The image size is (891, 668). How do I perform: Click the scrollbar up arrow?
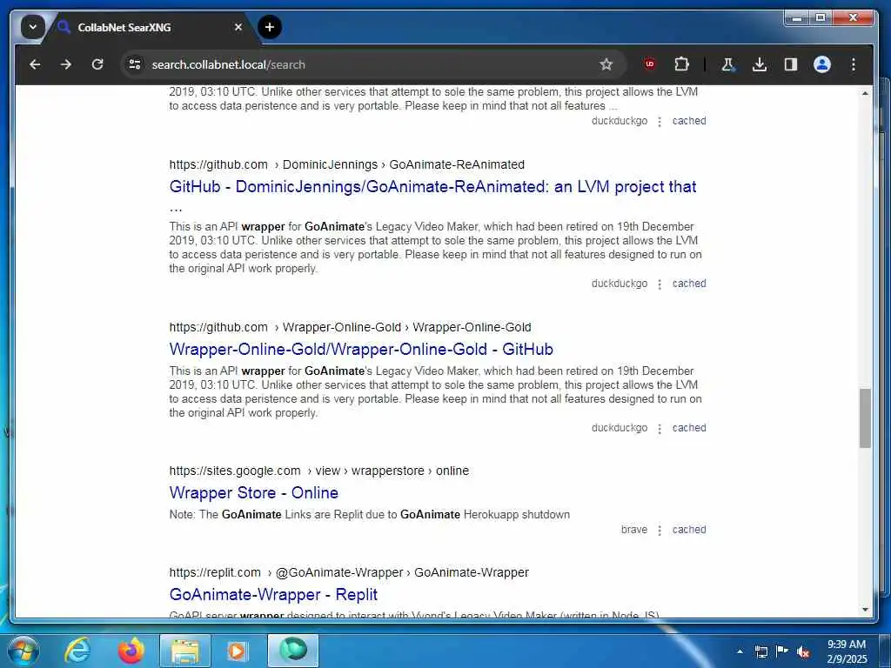(x=865, y=93)
